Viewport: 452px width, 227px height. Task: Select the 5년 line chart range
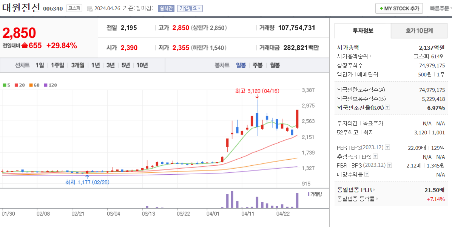[126, 65]
